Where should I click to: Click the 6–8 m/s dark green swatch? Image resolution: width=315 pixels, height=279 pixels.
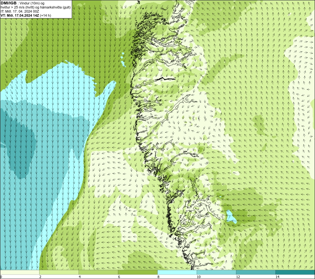138,272
